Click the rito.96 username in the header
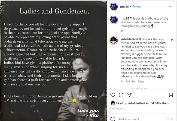This screenshot has width=177, height=121. [x=124, y=6]
